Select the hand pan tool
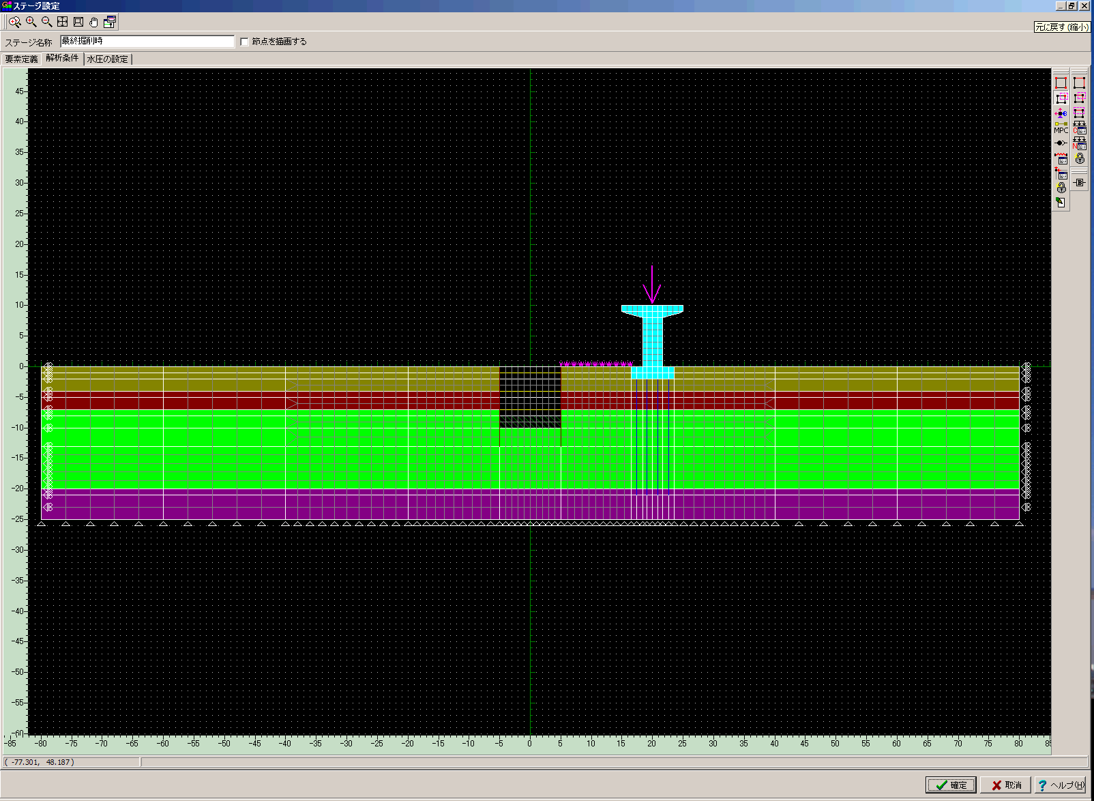The image size is (1094, 801). [93, 22]
